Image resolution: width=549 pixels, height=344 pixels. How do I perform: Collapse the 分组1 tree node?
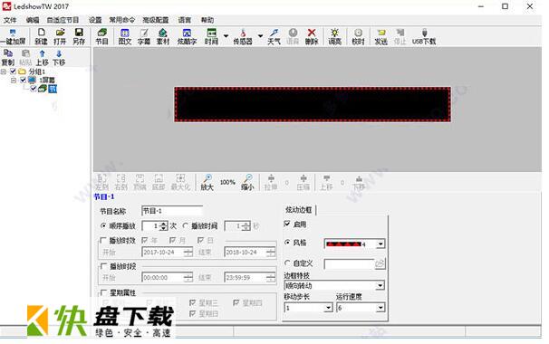[x=4, y=72]
